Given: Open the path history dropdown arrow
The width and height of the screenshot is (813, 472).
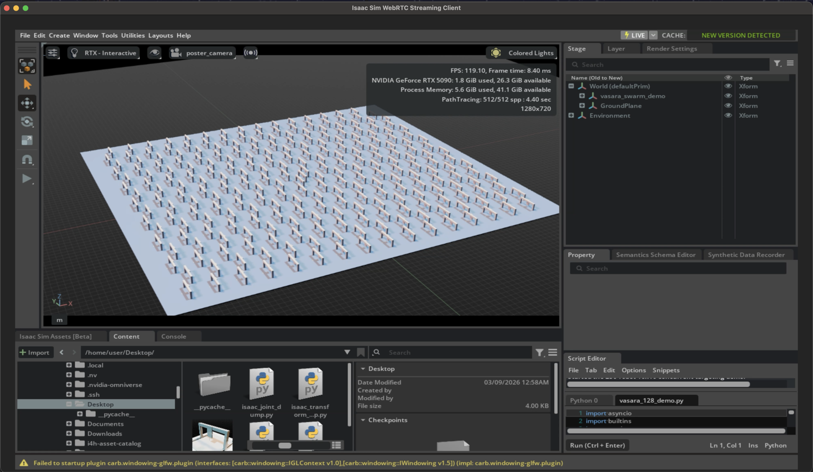Looking at the screenshot, I should 347,352.
